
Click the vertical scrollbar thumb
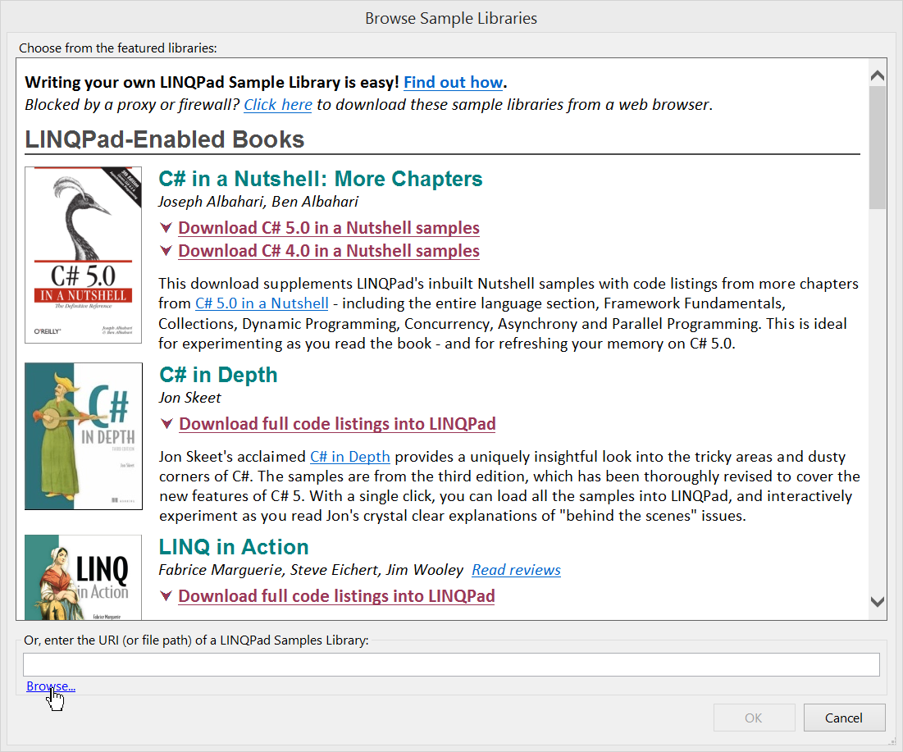coord(878,148)
